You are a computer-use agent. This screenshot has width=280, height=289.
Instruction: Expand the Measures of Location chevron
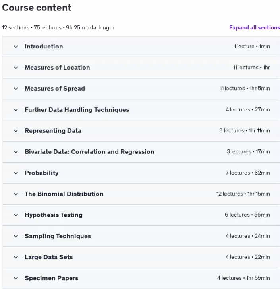[16, 68]
